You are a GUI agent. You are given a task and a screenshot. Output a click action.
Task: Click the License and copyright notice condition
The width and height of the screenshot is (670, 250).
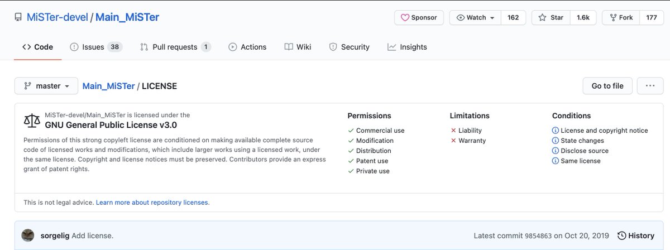coord(600,131)
